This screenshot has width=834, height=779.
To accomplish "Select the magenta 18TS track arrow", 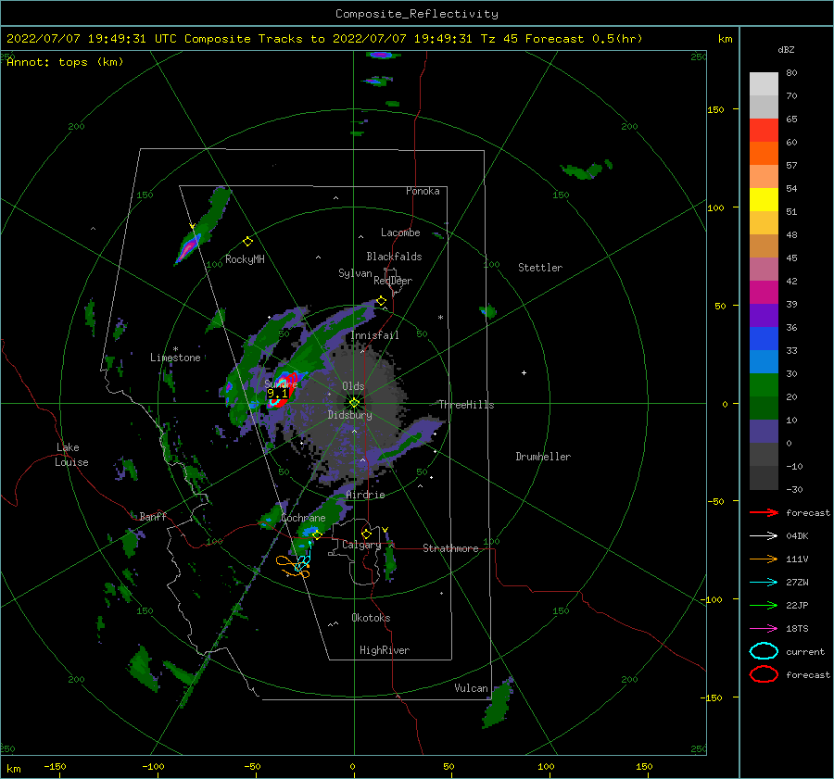I will point(764,629).
